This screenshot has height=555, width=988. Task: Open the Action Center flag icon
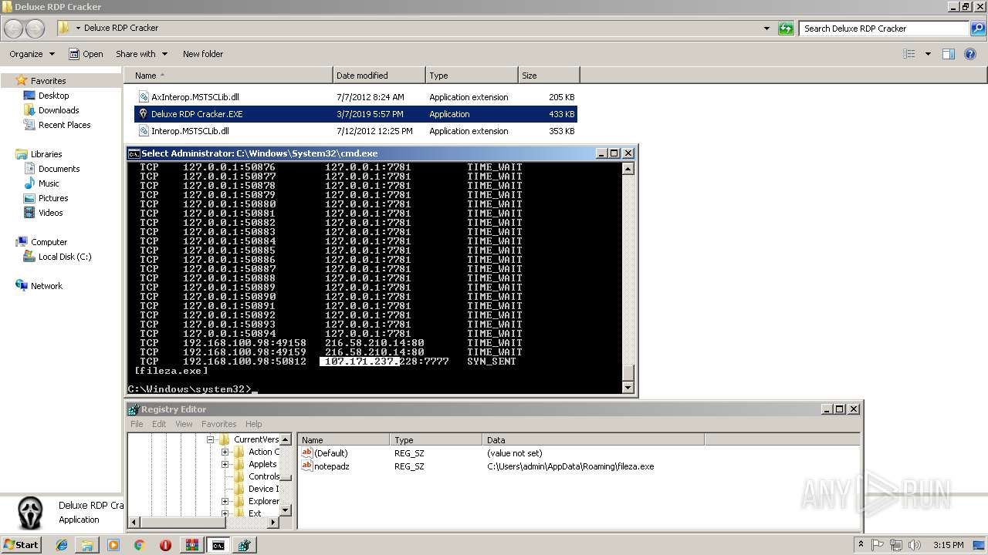[878, 545]
